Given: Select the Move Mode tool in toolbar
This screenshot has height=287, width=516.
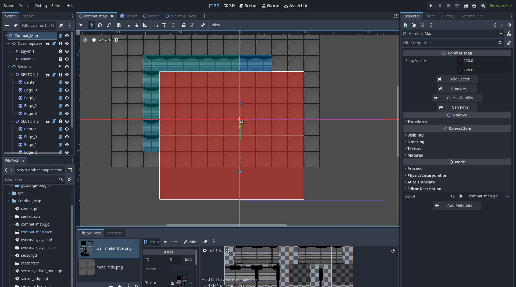Looking at the screenshot, I should (91, 25).
